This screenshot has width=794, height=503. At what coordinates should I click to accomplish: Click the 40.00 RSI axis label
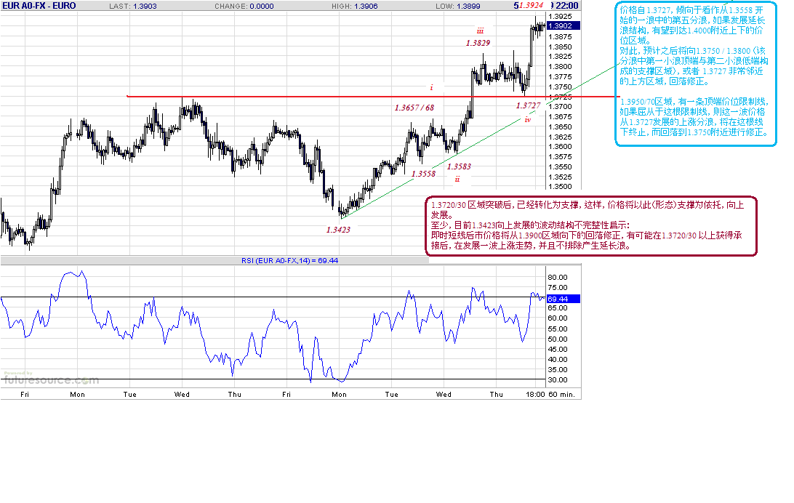tap(558, 359)
